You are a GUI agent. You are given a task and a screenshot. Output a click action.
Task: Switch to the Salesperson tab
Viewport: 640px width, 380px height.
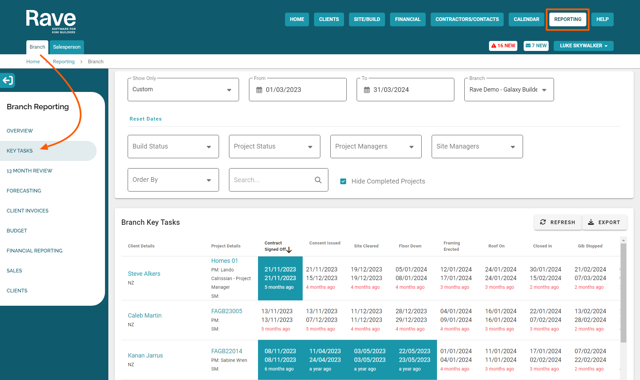pos(67,47)
